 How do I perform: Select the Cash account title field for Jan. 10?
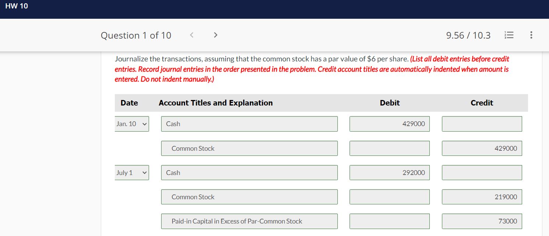pyautogui.click(x=249, y=124)
